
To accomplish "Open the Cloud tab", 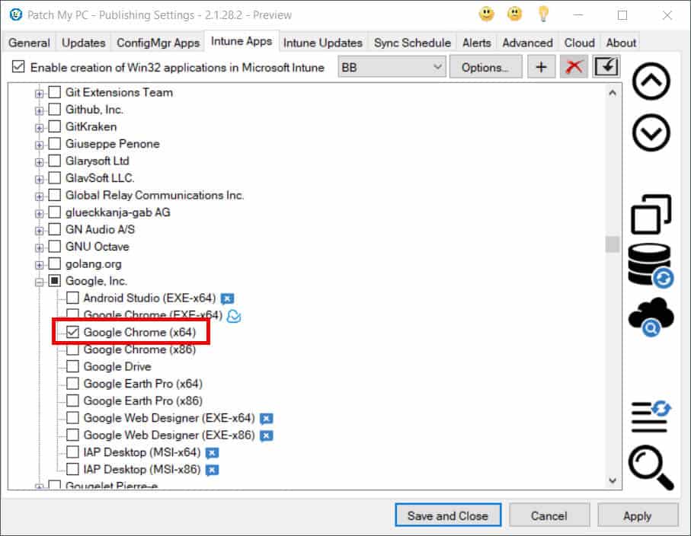I will [580, 43].
